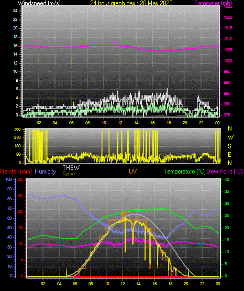Click the 40 temperature scale value

coord(227,180)
